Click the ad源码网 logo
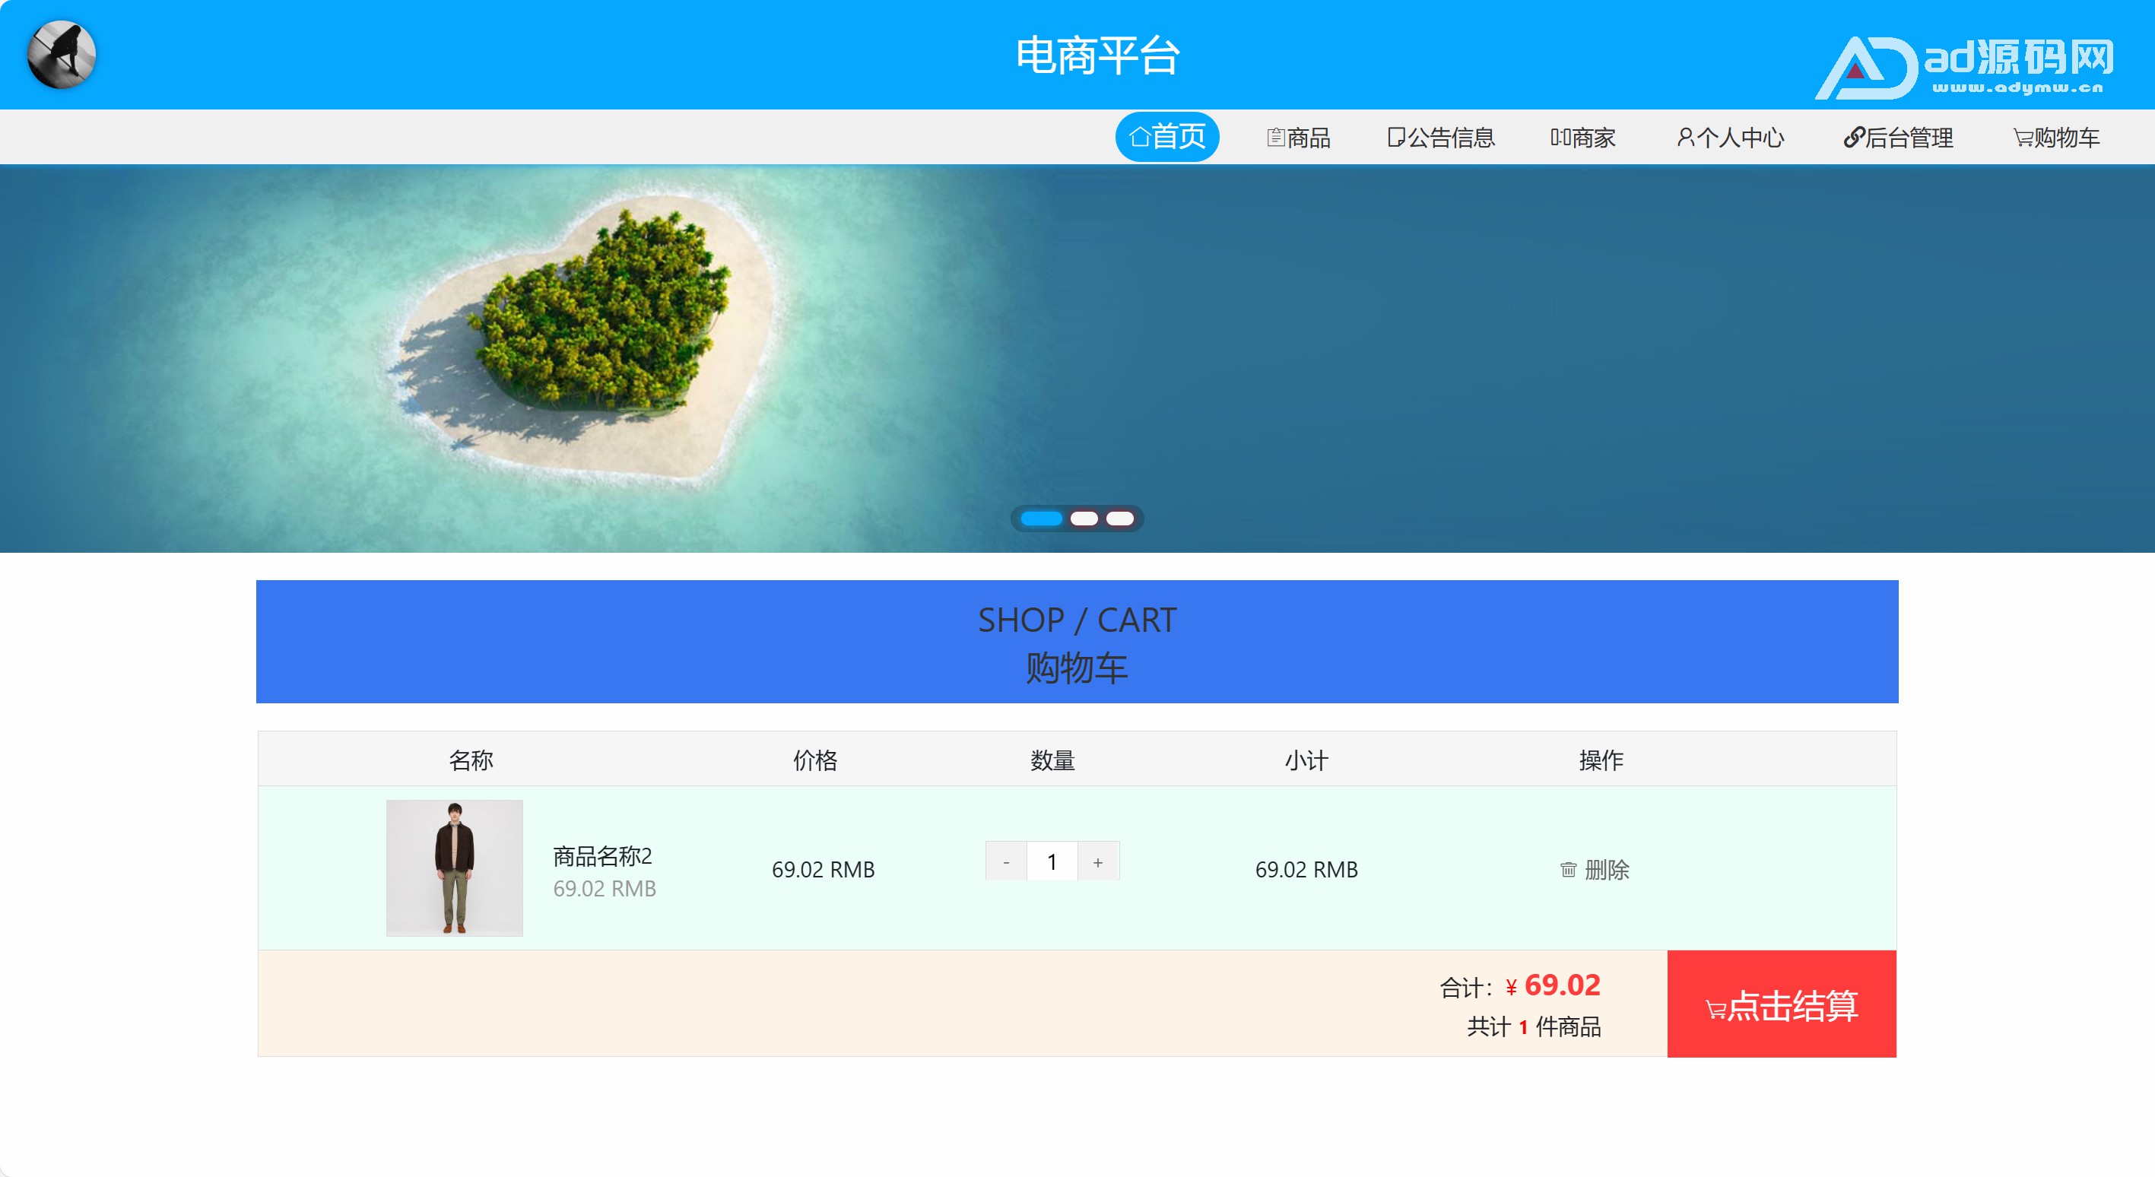The height and width of the screenshot is (1177, 2155). 1966,65
